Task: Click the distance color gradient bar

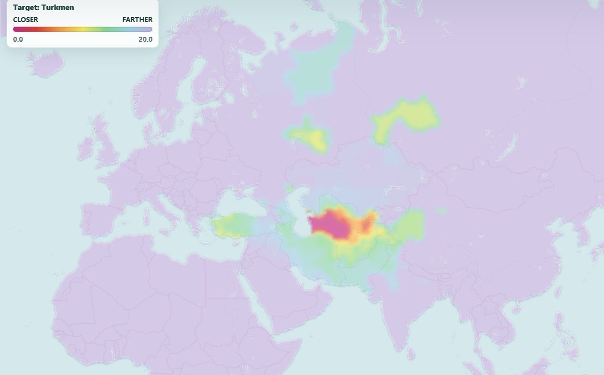Action: [x=83, y=29]
